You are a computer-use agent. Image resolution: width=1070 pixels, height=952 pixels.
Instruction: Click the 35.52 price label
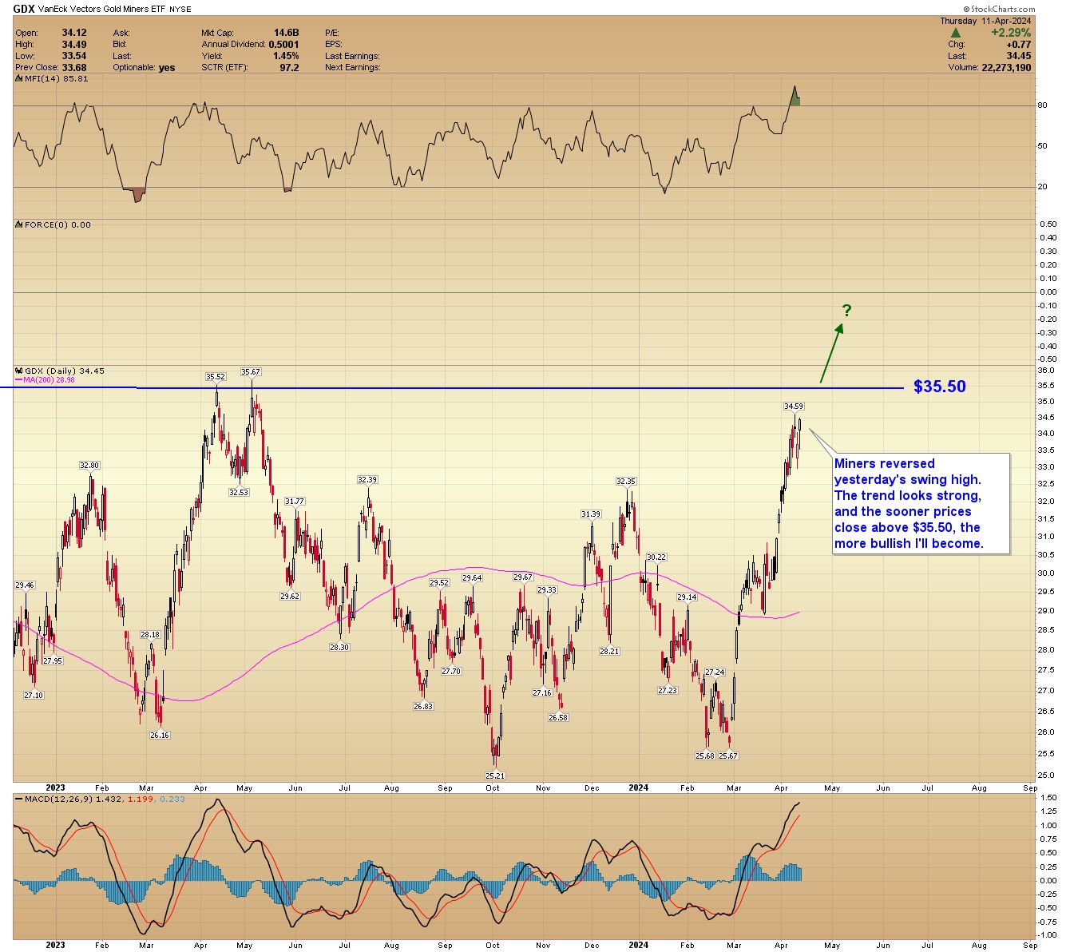[216, 377]
